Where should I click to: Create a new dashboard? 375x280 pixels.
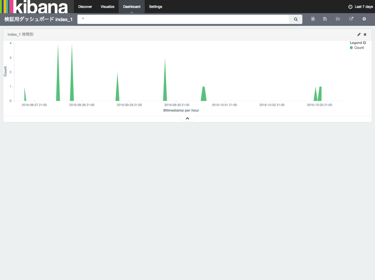(x=313, y=19)
